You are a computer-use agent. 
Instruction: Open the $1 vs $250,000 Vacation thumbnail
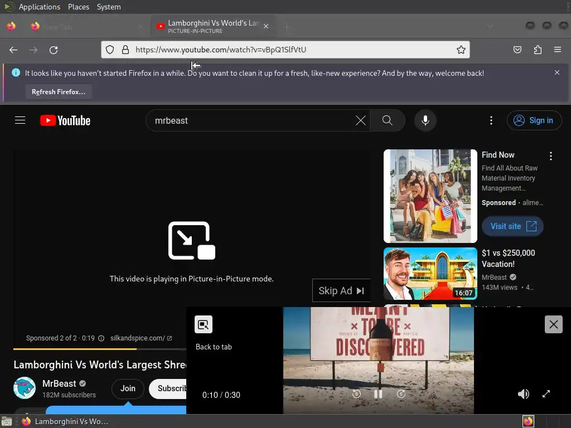pos(430,274)
